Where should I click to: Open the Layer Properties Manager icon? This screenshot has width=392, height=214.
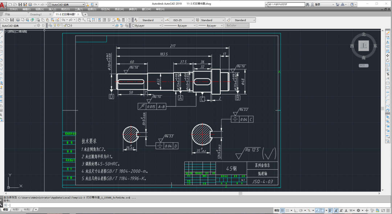click(x=50, y=25)
